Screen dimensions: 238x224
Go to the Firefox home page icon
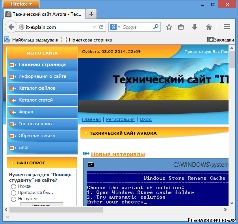click(x=209, y=27)
